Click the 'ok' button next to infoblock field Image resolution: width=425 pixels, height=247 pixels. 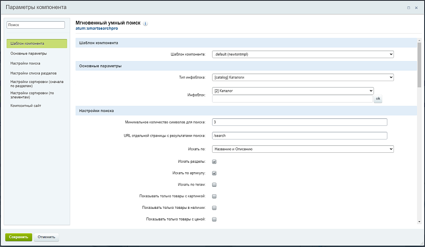[x=378, y=99]
